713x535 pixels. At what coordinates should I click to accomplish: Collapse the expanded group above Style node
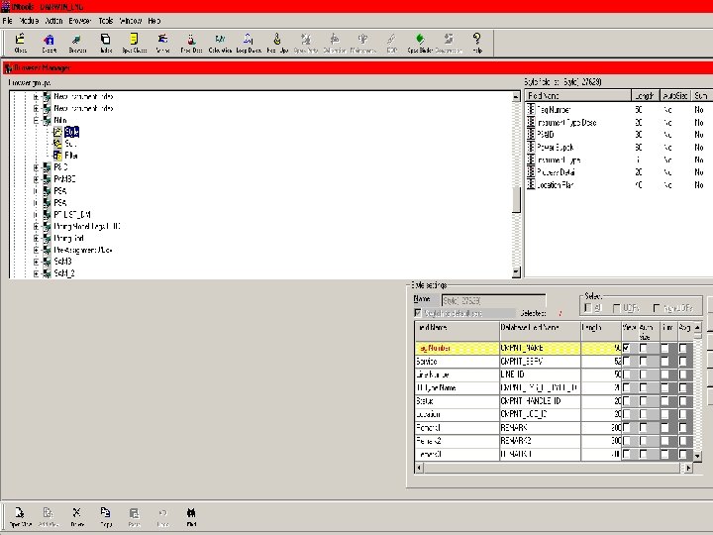[x=36, y=121]
